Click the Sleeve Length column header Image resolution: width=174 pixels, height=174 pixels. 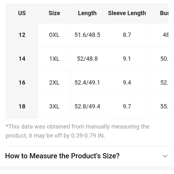pyautogui.click(x=127, y=13)
